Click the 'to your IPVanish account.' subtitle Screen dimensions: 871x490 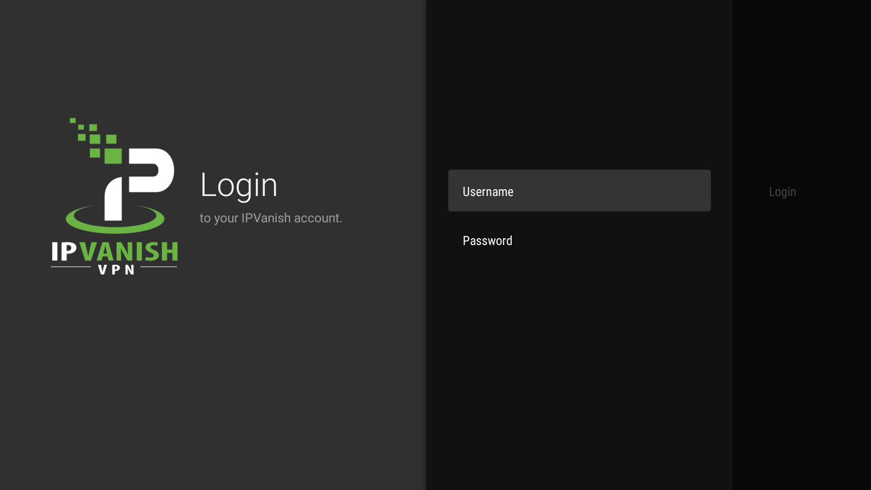click(271, 218)
